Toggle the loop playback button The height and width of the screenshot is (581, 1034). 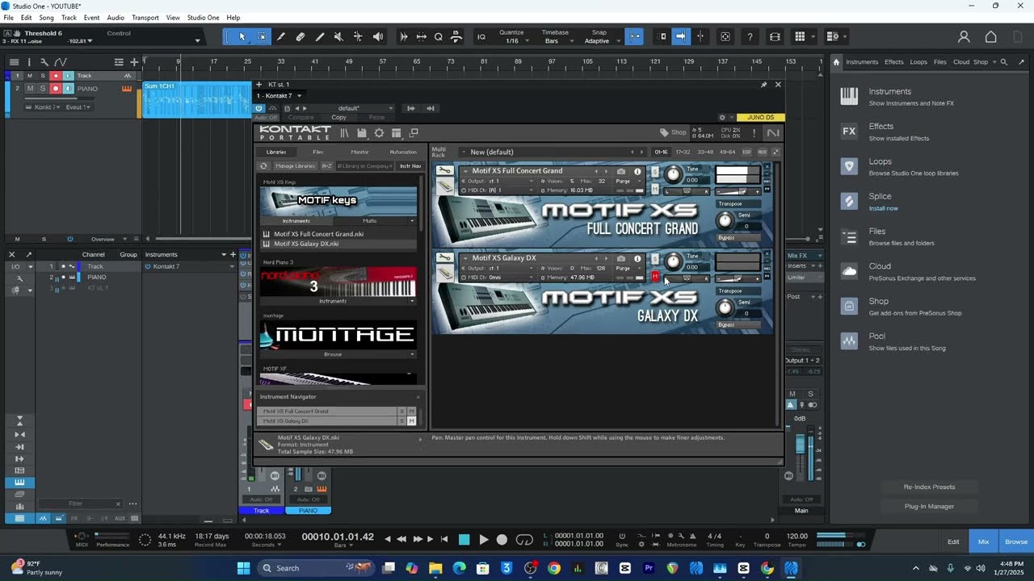pos(524,540)
